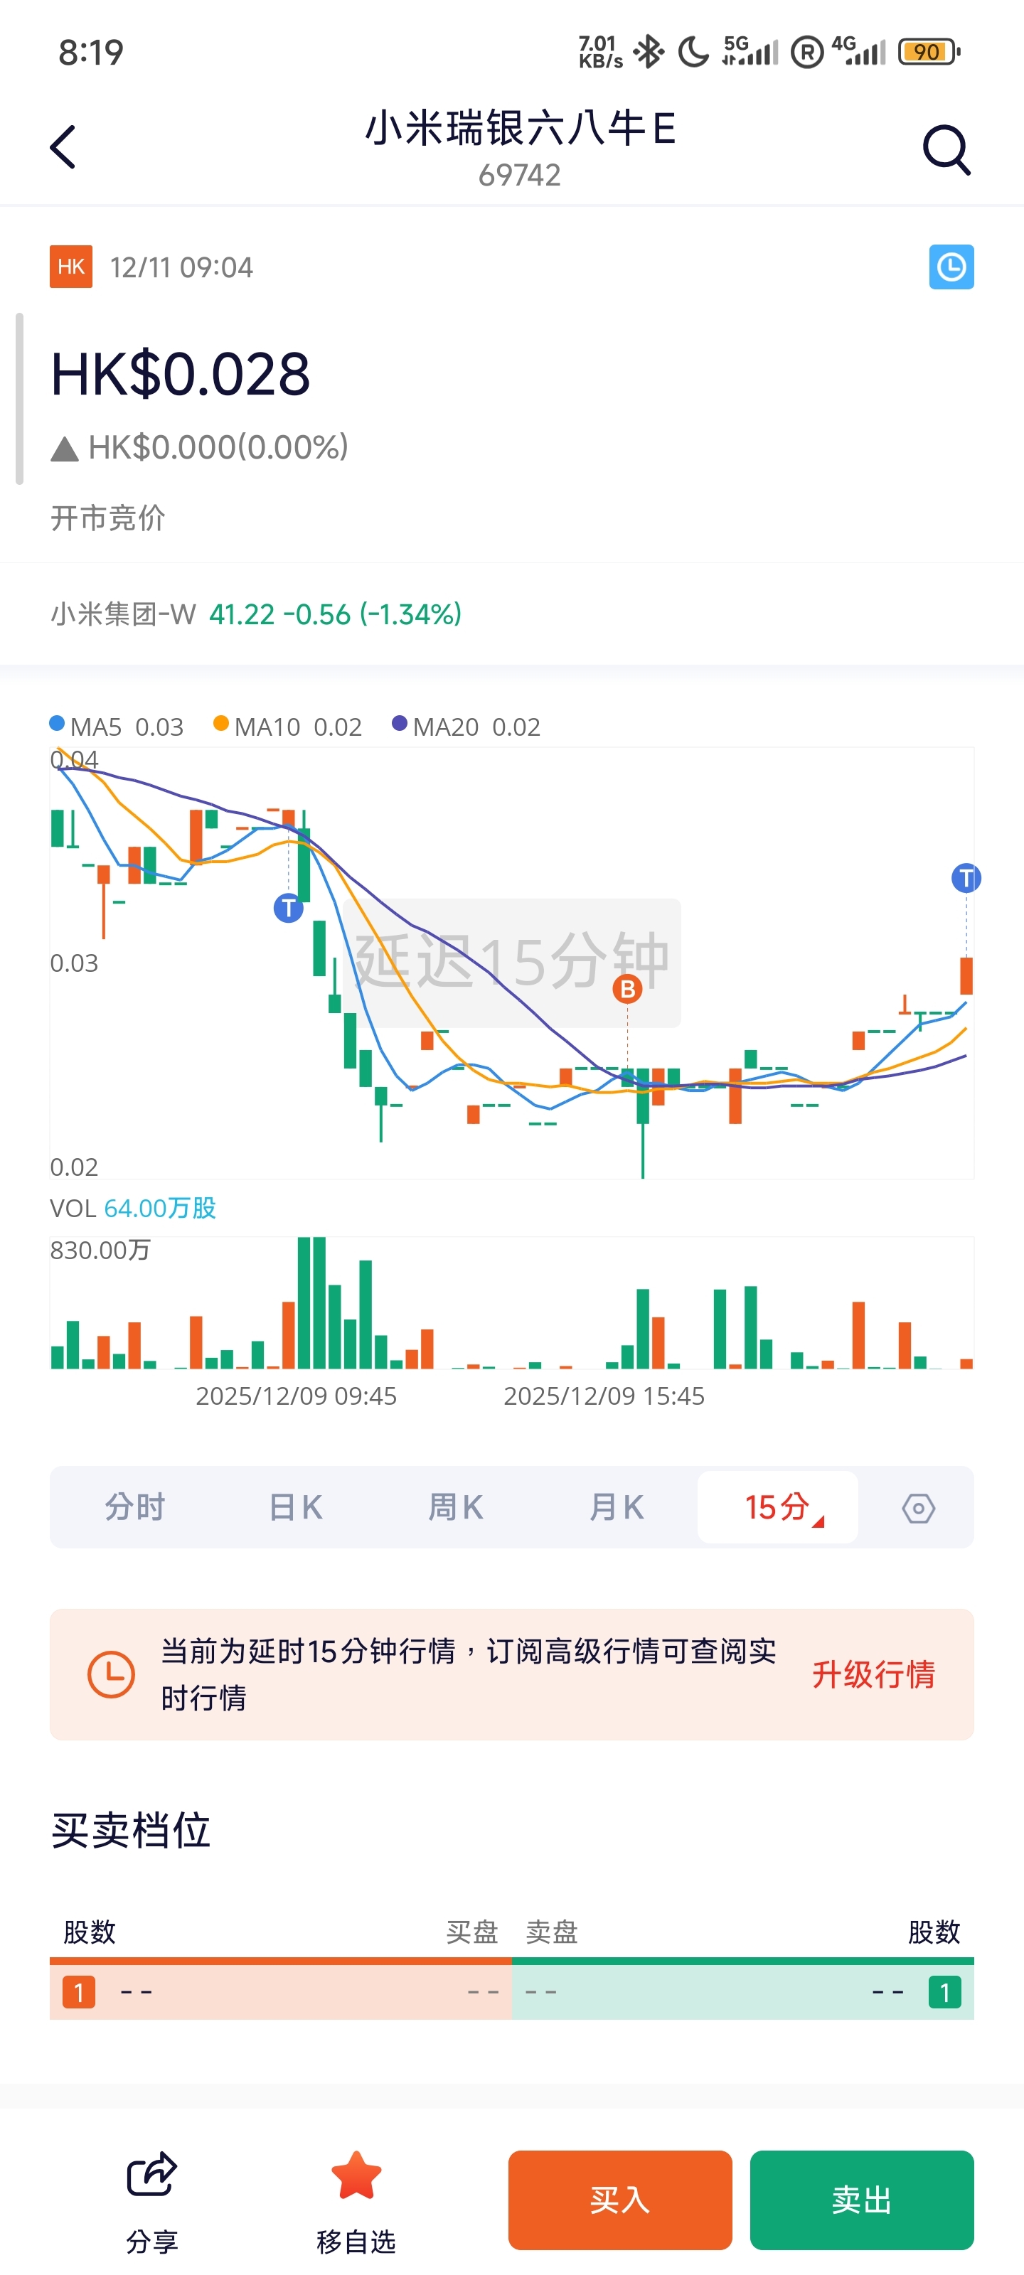
Task: Expand green sell-side depth level 1
Action: tap(944, 1992)
